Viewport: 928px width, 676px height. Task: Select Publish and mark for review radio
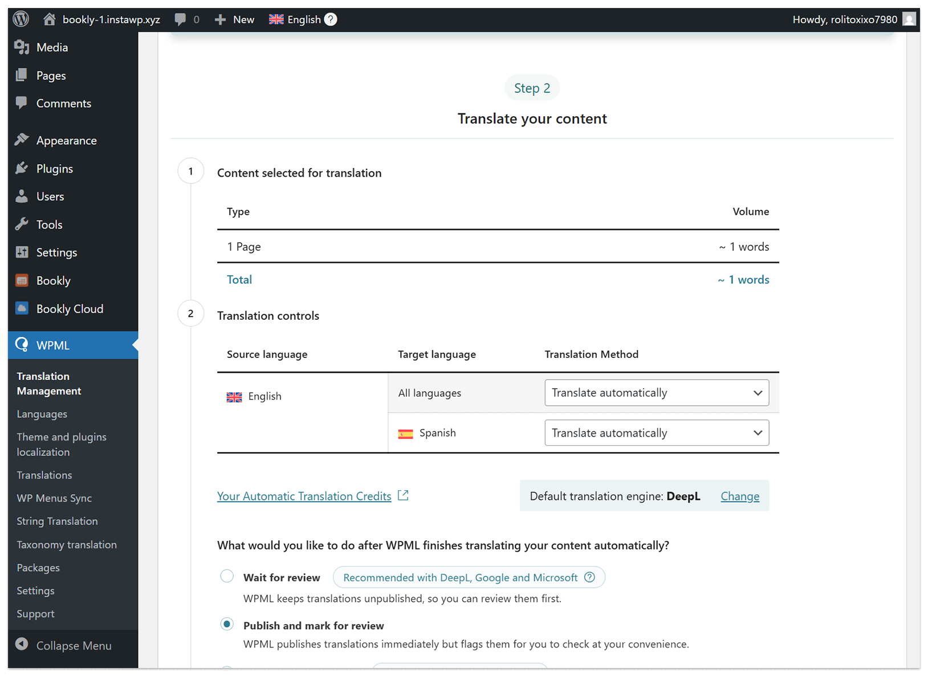[227, 624]
